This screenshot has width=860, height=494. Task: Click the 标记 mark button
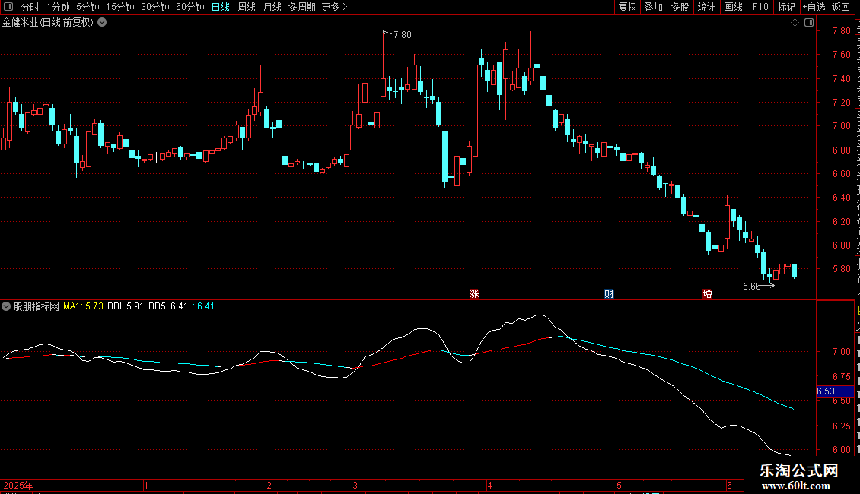click(x=786, y=7)
